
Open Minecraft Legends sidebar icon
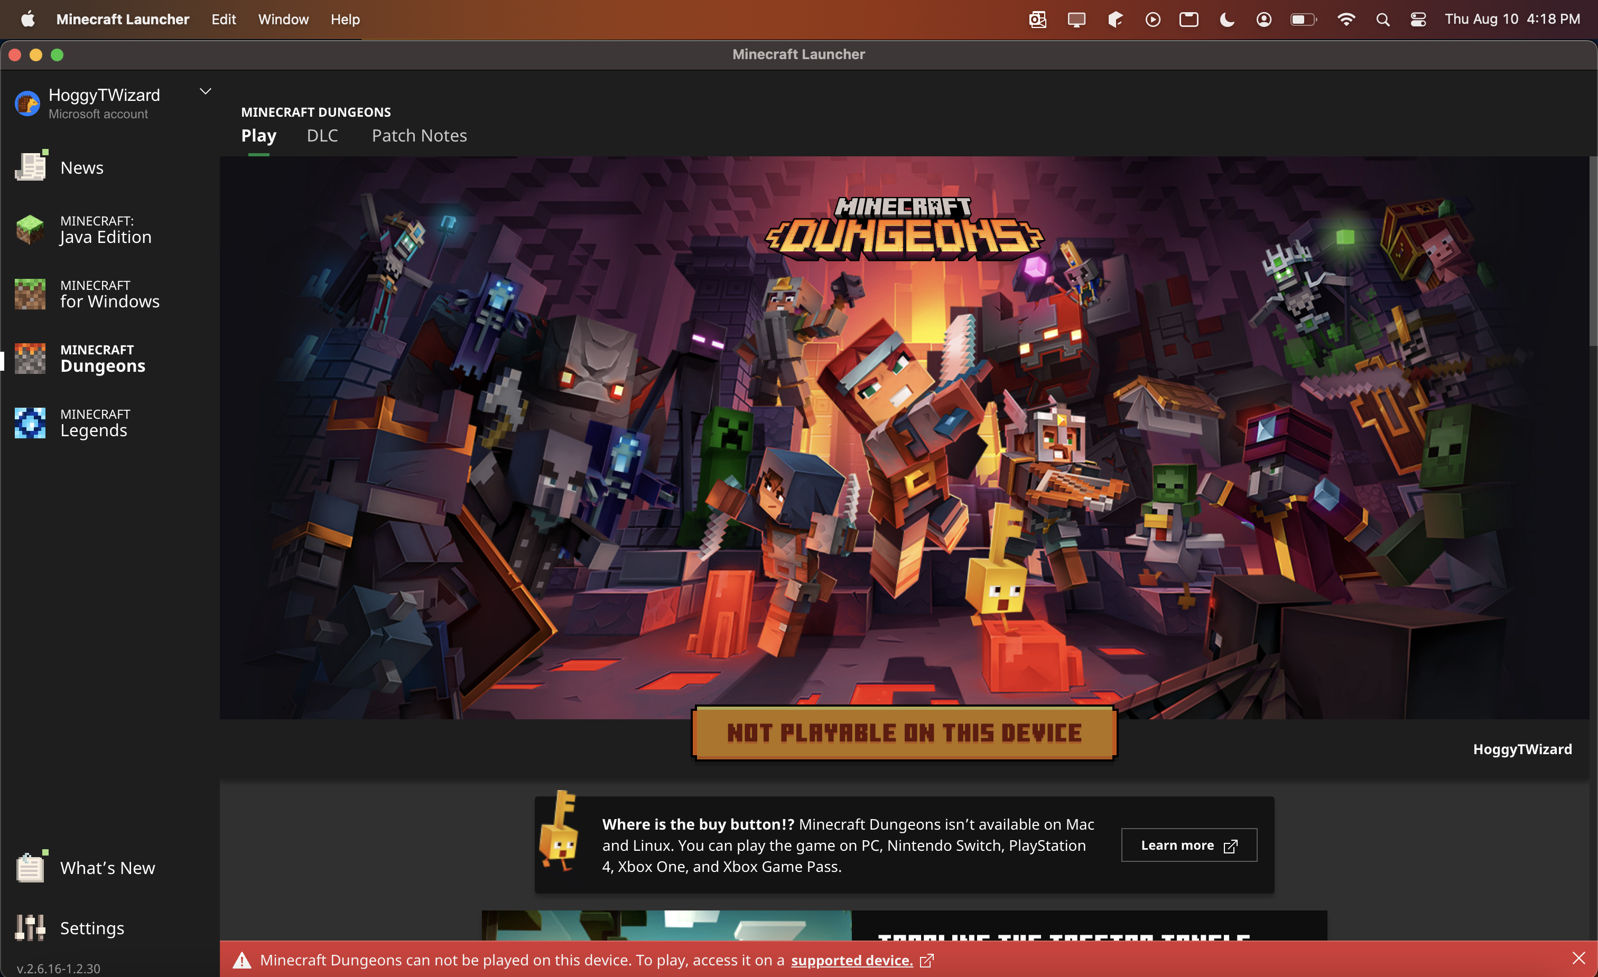click(x=30, y=422)
